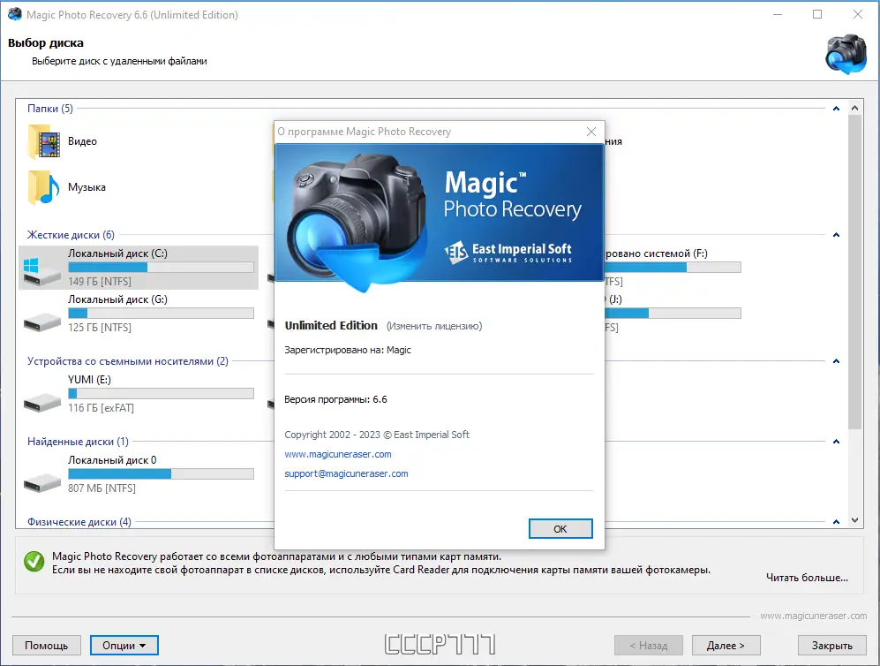Viewport: 880px width, 666px height.
Task: Open the Музыка folder icon
Action: point(44,188)
